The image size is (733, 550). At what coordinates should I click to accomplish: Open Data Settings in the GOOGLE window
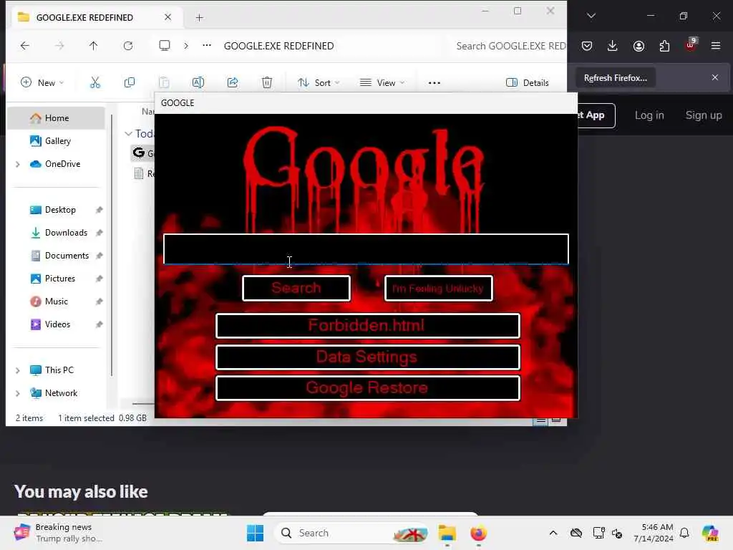[x=368, y=357]
